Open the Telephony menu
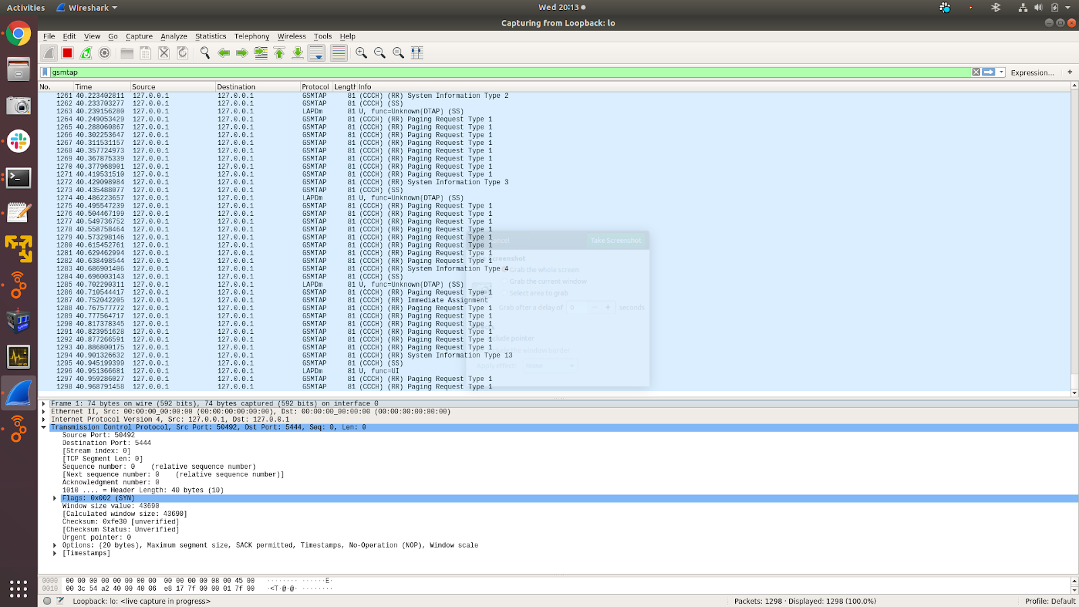The width and height of the screenshot is (1079, 607). pyautogui.click(x=252, y=36)
